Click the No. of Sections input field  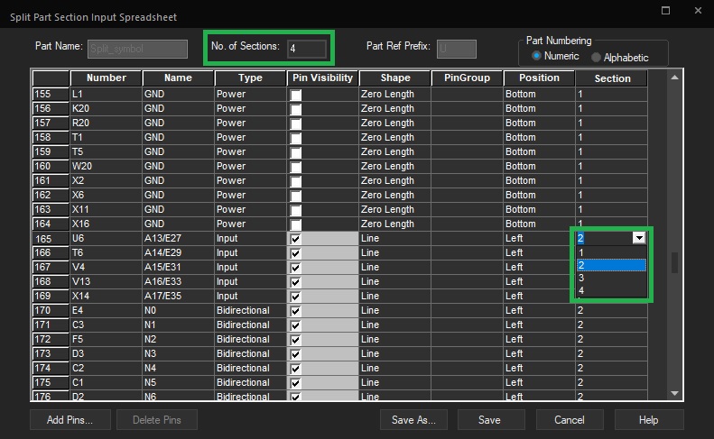tap(307, 48)
